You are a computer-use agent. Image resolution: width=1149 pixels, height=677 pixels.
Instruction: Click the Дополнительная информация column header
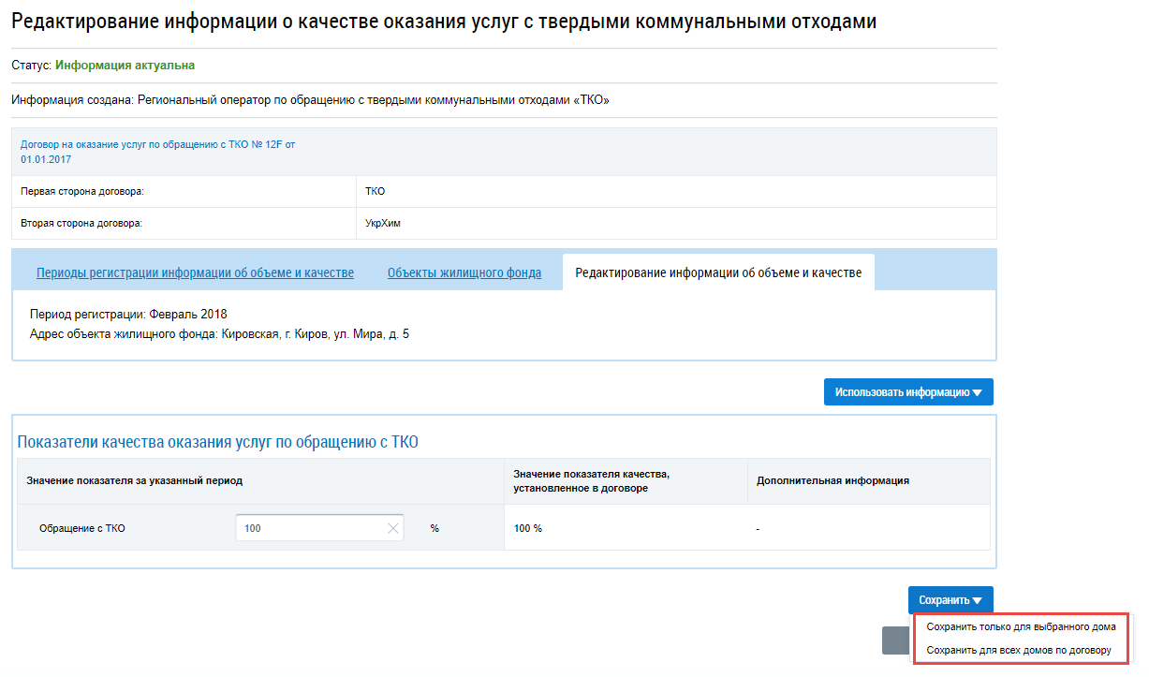pos(832,481)
